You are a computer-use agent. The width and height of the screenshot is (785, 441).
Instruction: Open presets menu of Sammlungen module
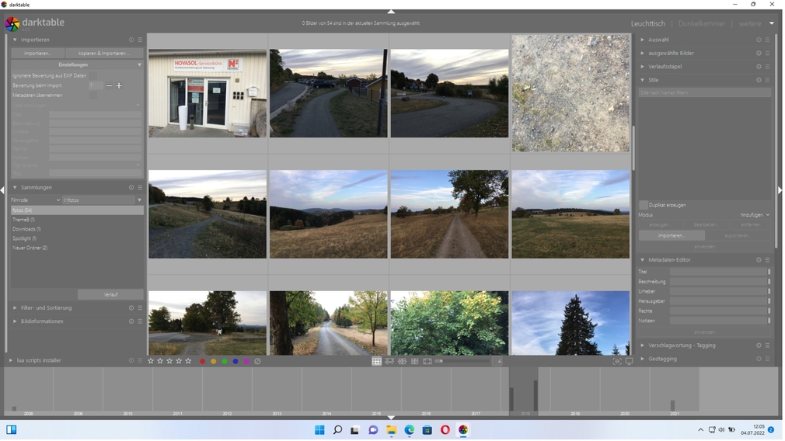[140, 187]
